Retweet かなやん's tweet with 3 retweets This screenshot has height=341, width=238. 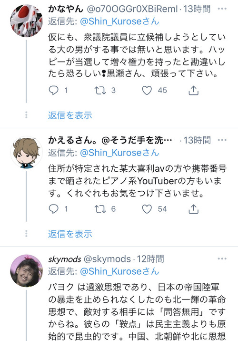pos(100,90)
